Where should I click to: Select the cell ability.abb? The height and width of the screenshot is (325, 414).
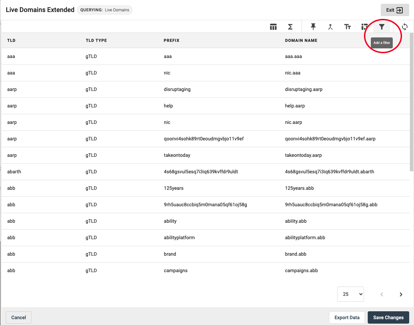296,221
